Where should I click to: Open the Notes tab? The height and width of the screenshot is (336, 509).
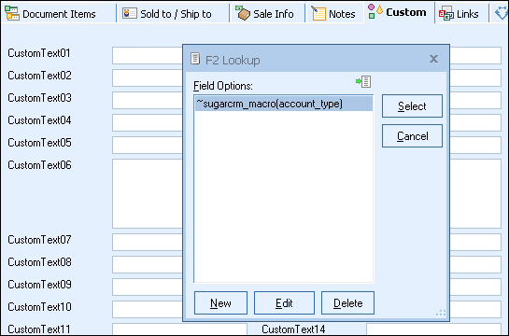tap(333, 13)
